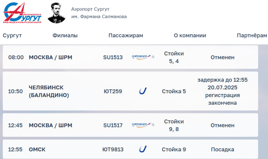This screenshot has height=159, width=268.
Task: Click the Aeroflot logo for flight SU1513
Action: point(143,57)
